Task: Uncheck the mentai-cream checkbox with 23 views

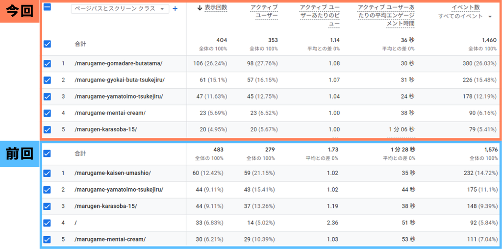Action: click(x=47, y=113)
